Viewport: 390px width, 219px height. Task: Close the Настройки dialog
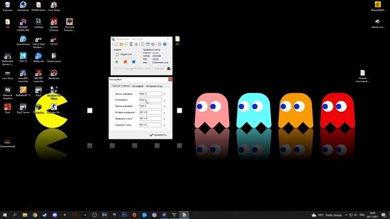170,80
